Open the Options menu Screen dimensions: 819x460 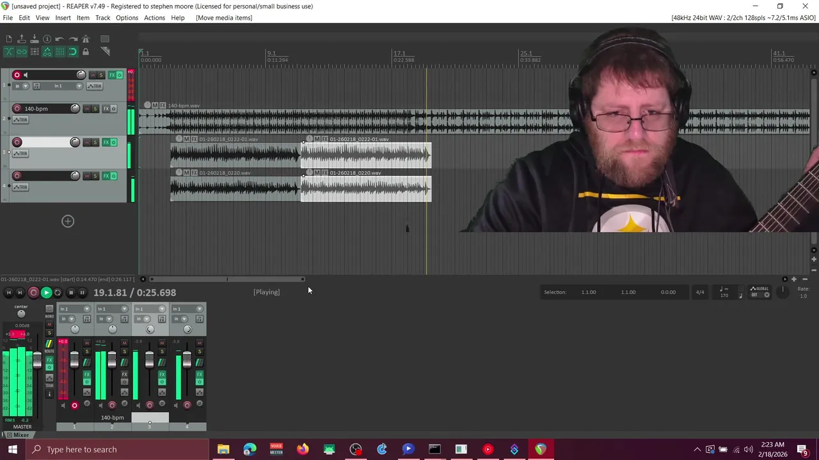tap(127, 18)
